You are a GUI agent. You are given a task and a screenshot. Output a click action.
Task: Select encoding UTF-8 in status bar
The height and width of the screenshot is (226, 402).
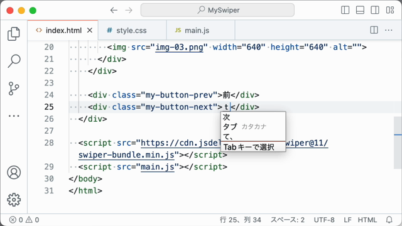pos(324,220)
